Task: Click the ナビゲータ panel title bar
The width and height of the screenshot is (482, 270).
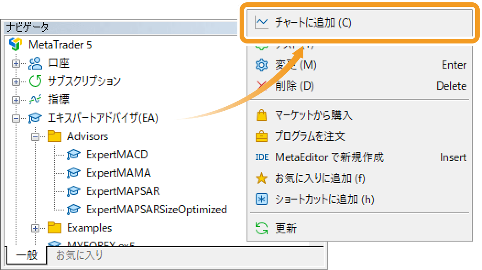Action: point(121,27)
